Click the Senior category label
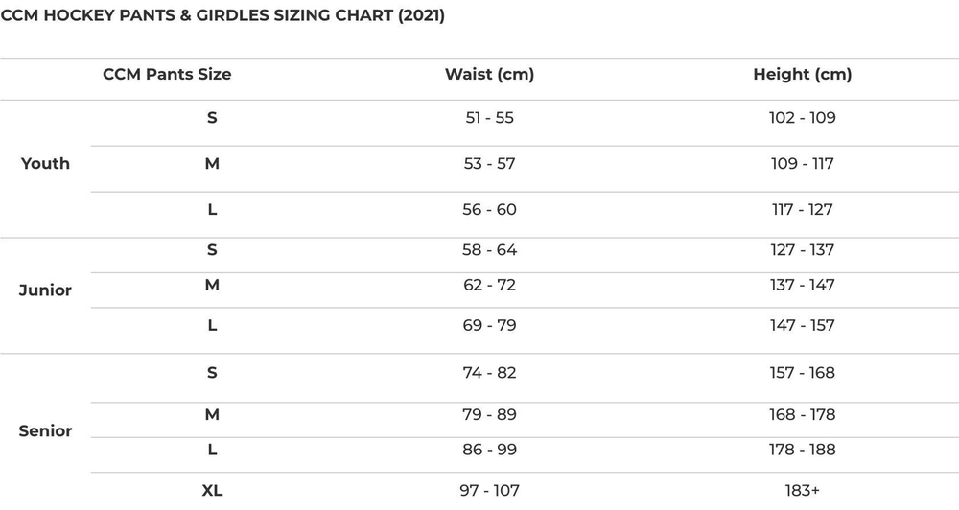This screenshot has height=510, width=959. 45,430
